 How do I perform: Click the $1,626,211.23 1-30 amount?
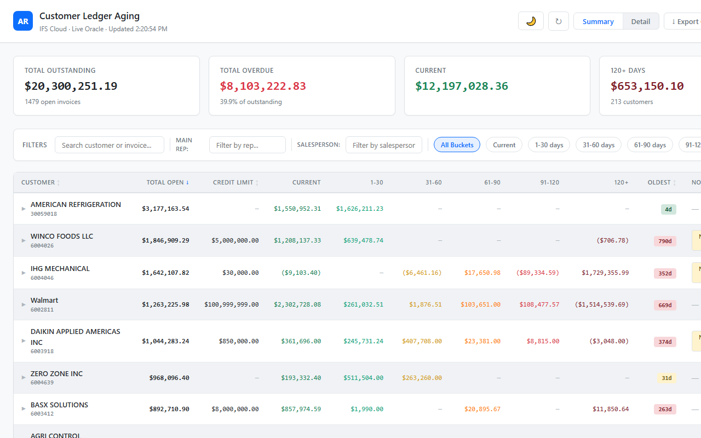pos(360,209)
